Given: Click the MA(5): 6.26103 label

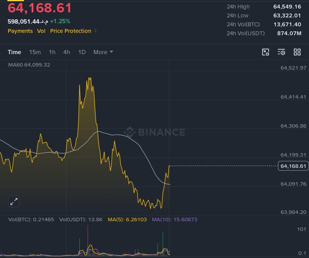Looking at the screenshot, I should (127, 219).
